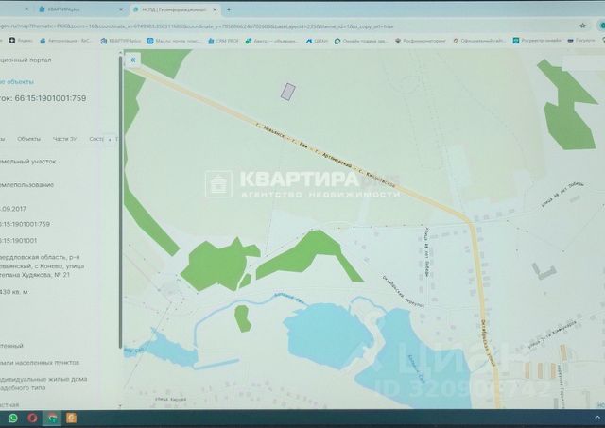Click the side panel vertical scrollbar
This screenshot has width=605, height=428.
coord(120,202)
